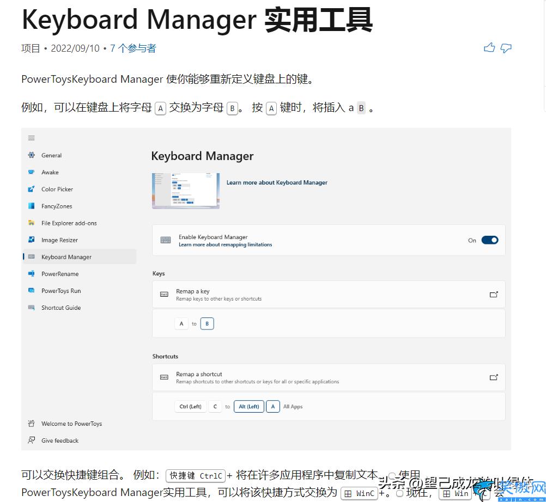Click the 快捷键 CtrlC key label
Screen dimensions: 546x502
tap(196, 475)
